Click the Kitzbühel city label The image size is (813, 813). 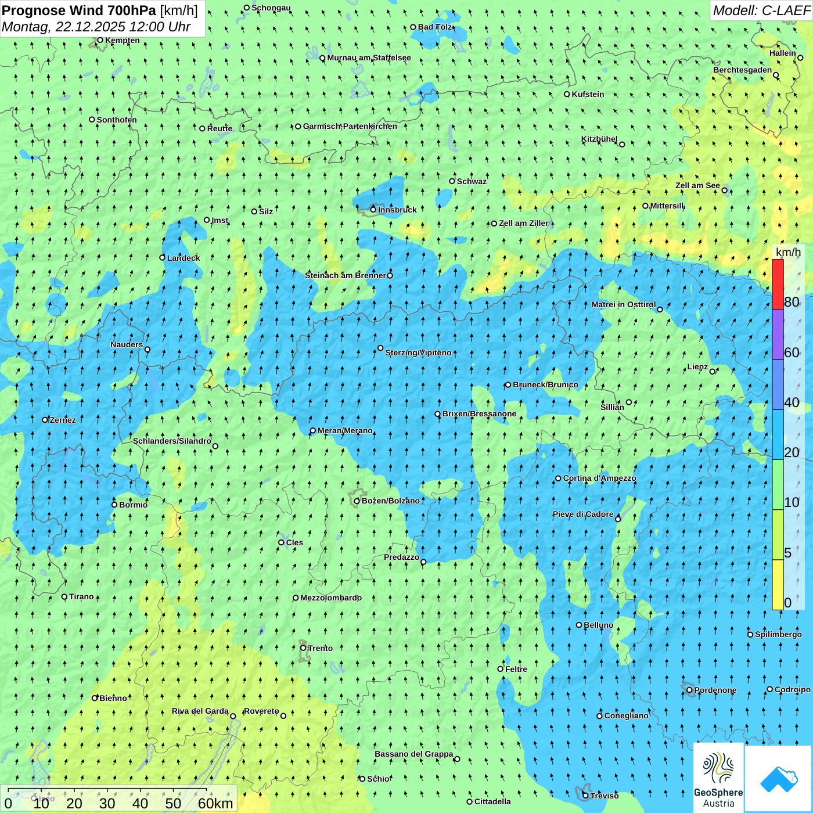coord(599,139)
